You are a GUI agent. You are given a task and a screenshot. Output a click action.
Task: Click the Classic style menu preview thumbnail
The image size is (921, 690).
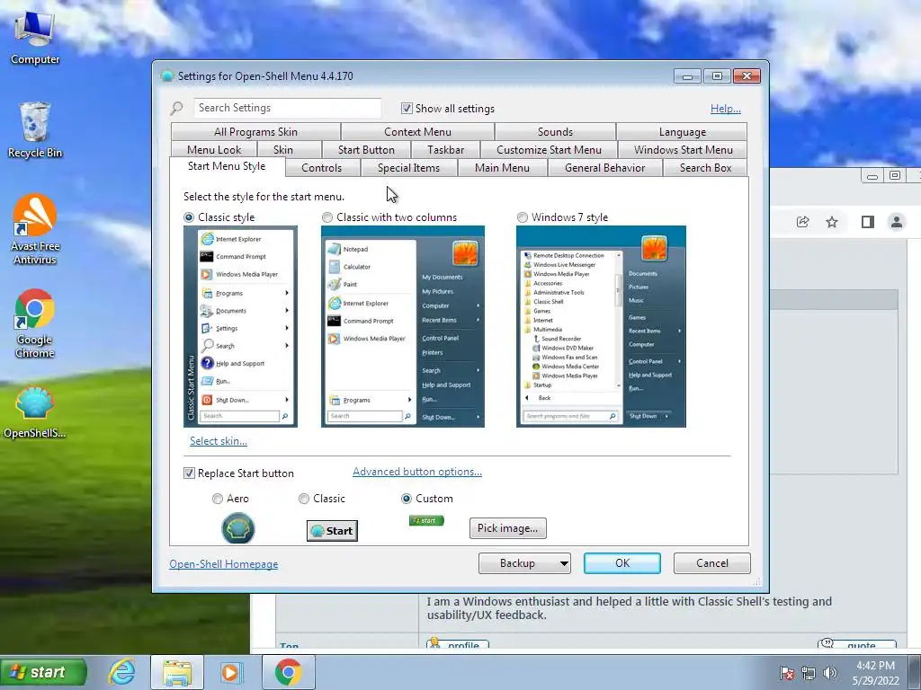point(240,326)
